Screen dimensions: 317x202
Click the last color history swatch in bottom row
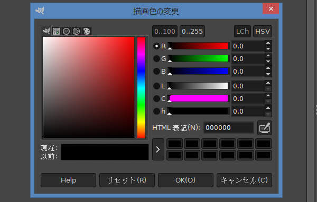click(264, 155)
